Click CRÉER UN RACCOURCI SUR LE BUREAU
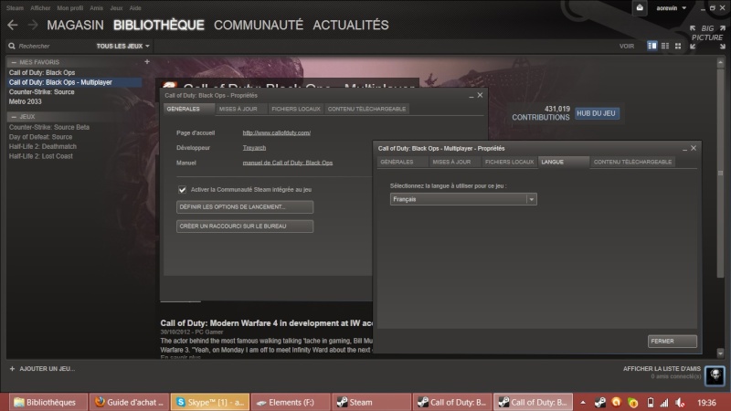This screenshot has width=731, height=411. (x=245, y=226)
